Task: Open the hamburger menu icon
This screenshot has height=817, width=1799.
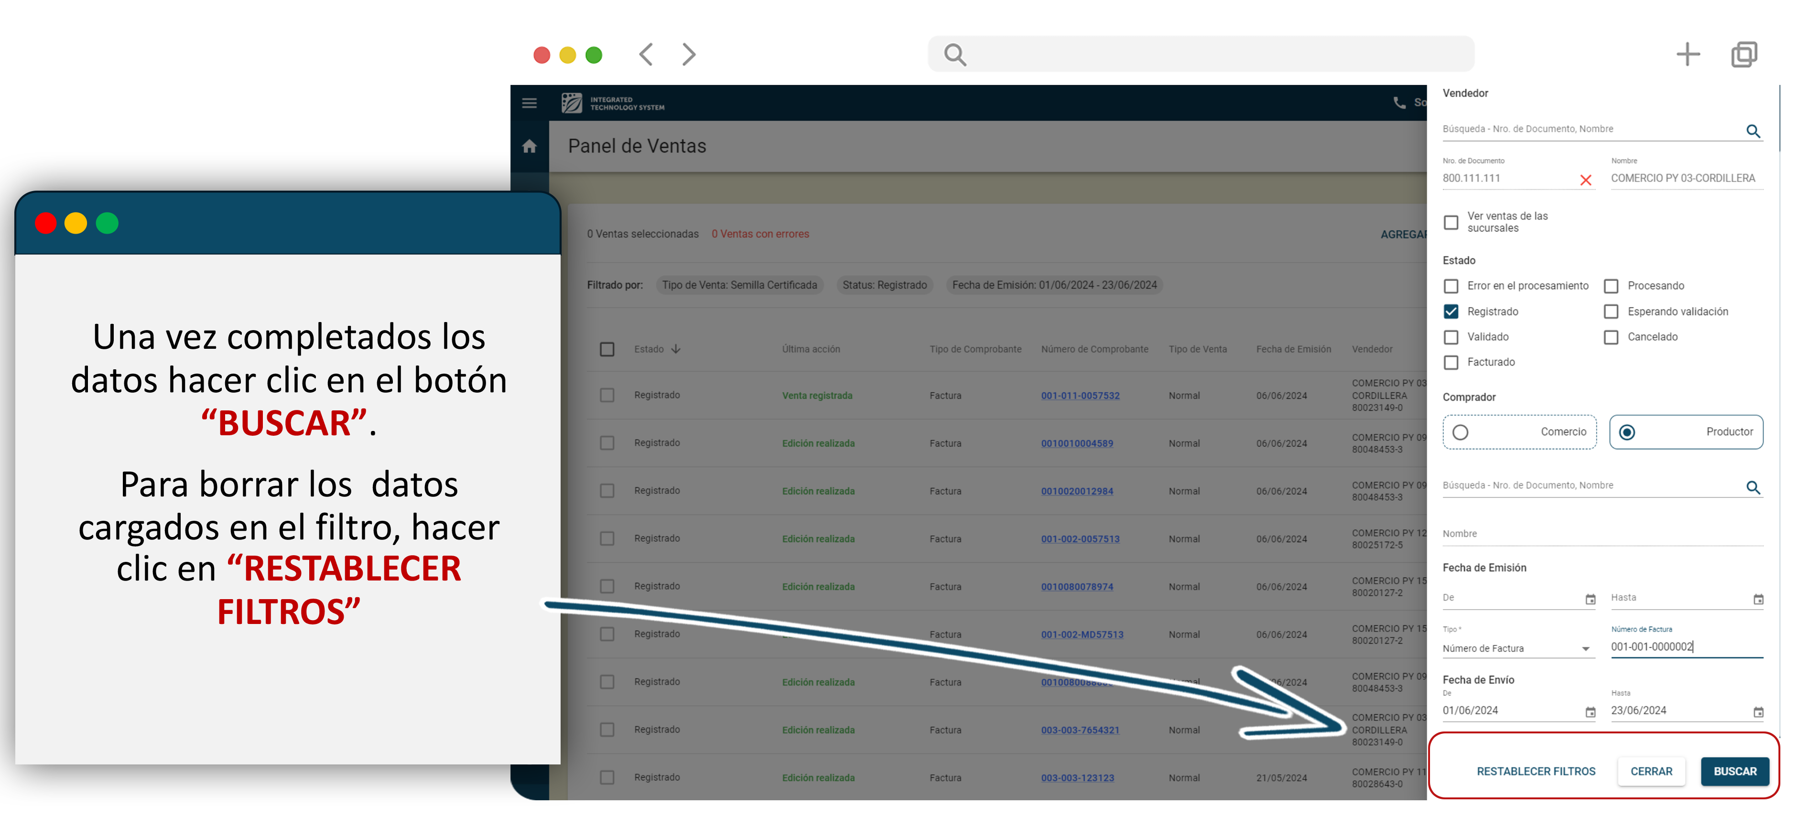Action: (530, 103)
